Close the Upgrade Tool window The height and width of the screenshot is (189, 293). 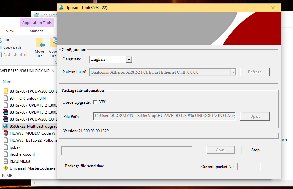(273, 8)
